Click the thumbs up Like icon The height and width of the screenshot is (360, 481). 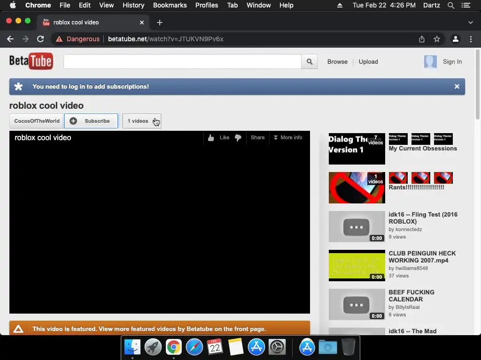211,138
